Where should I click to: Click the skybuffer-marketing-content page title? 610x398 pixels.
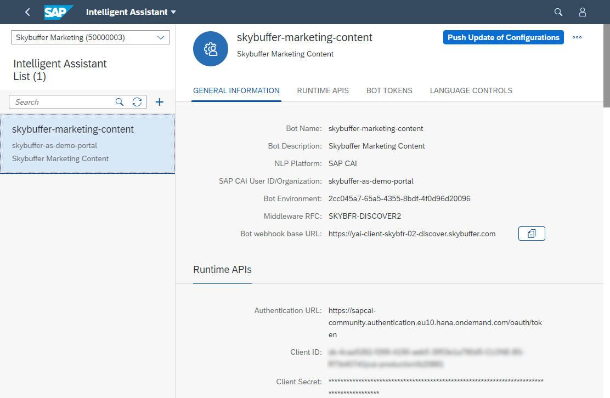tap(304, 37)
